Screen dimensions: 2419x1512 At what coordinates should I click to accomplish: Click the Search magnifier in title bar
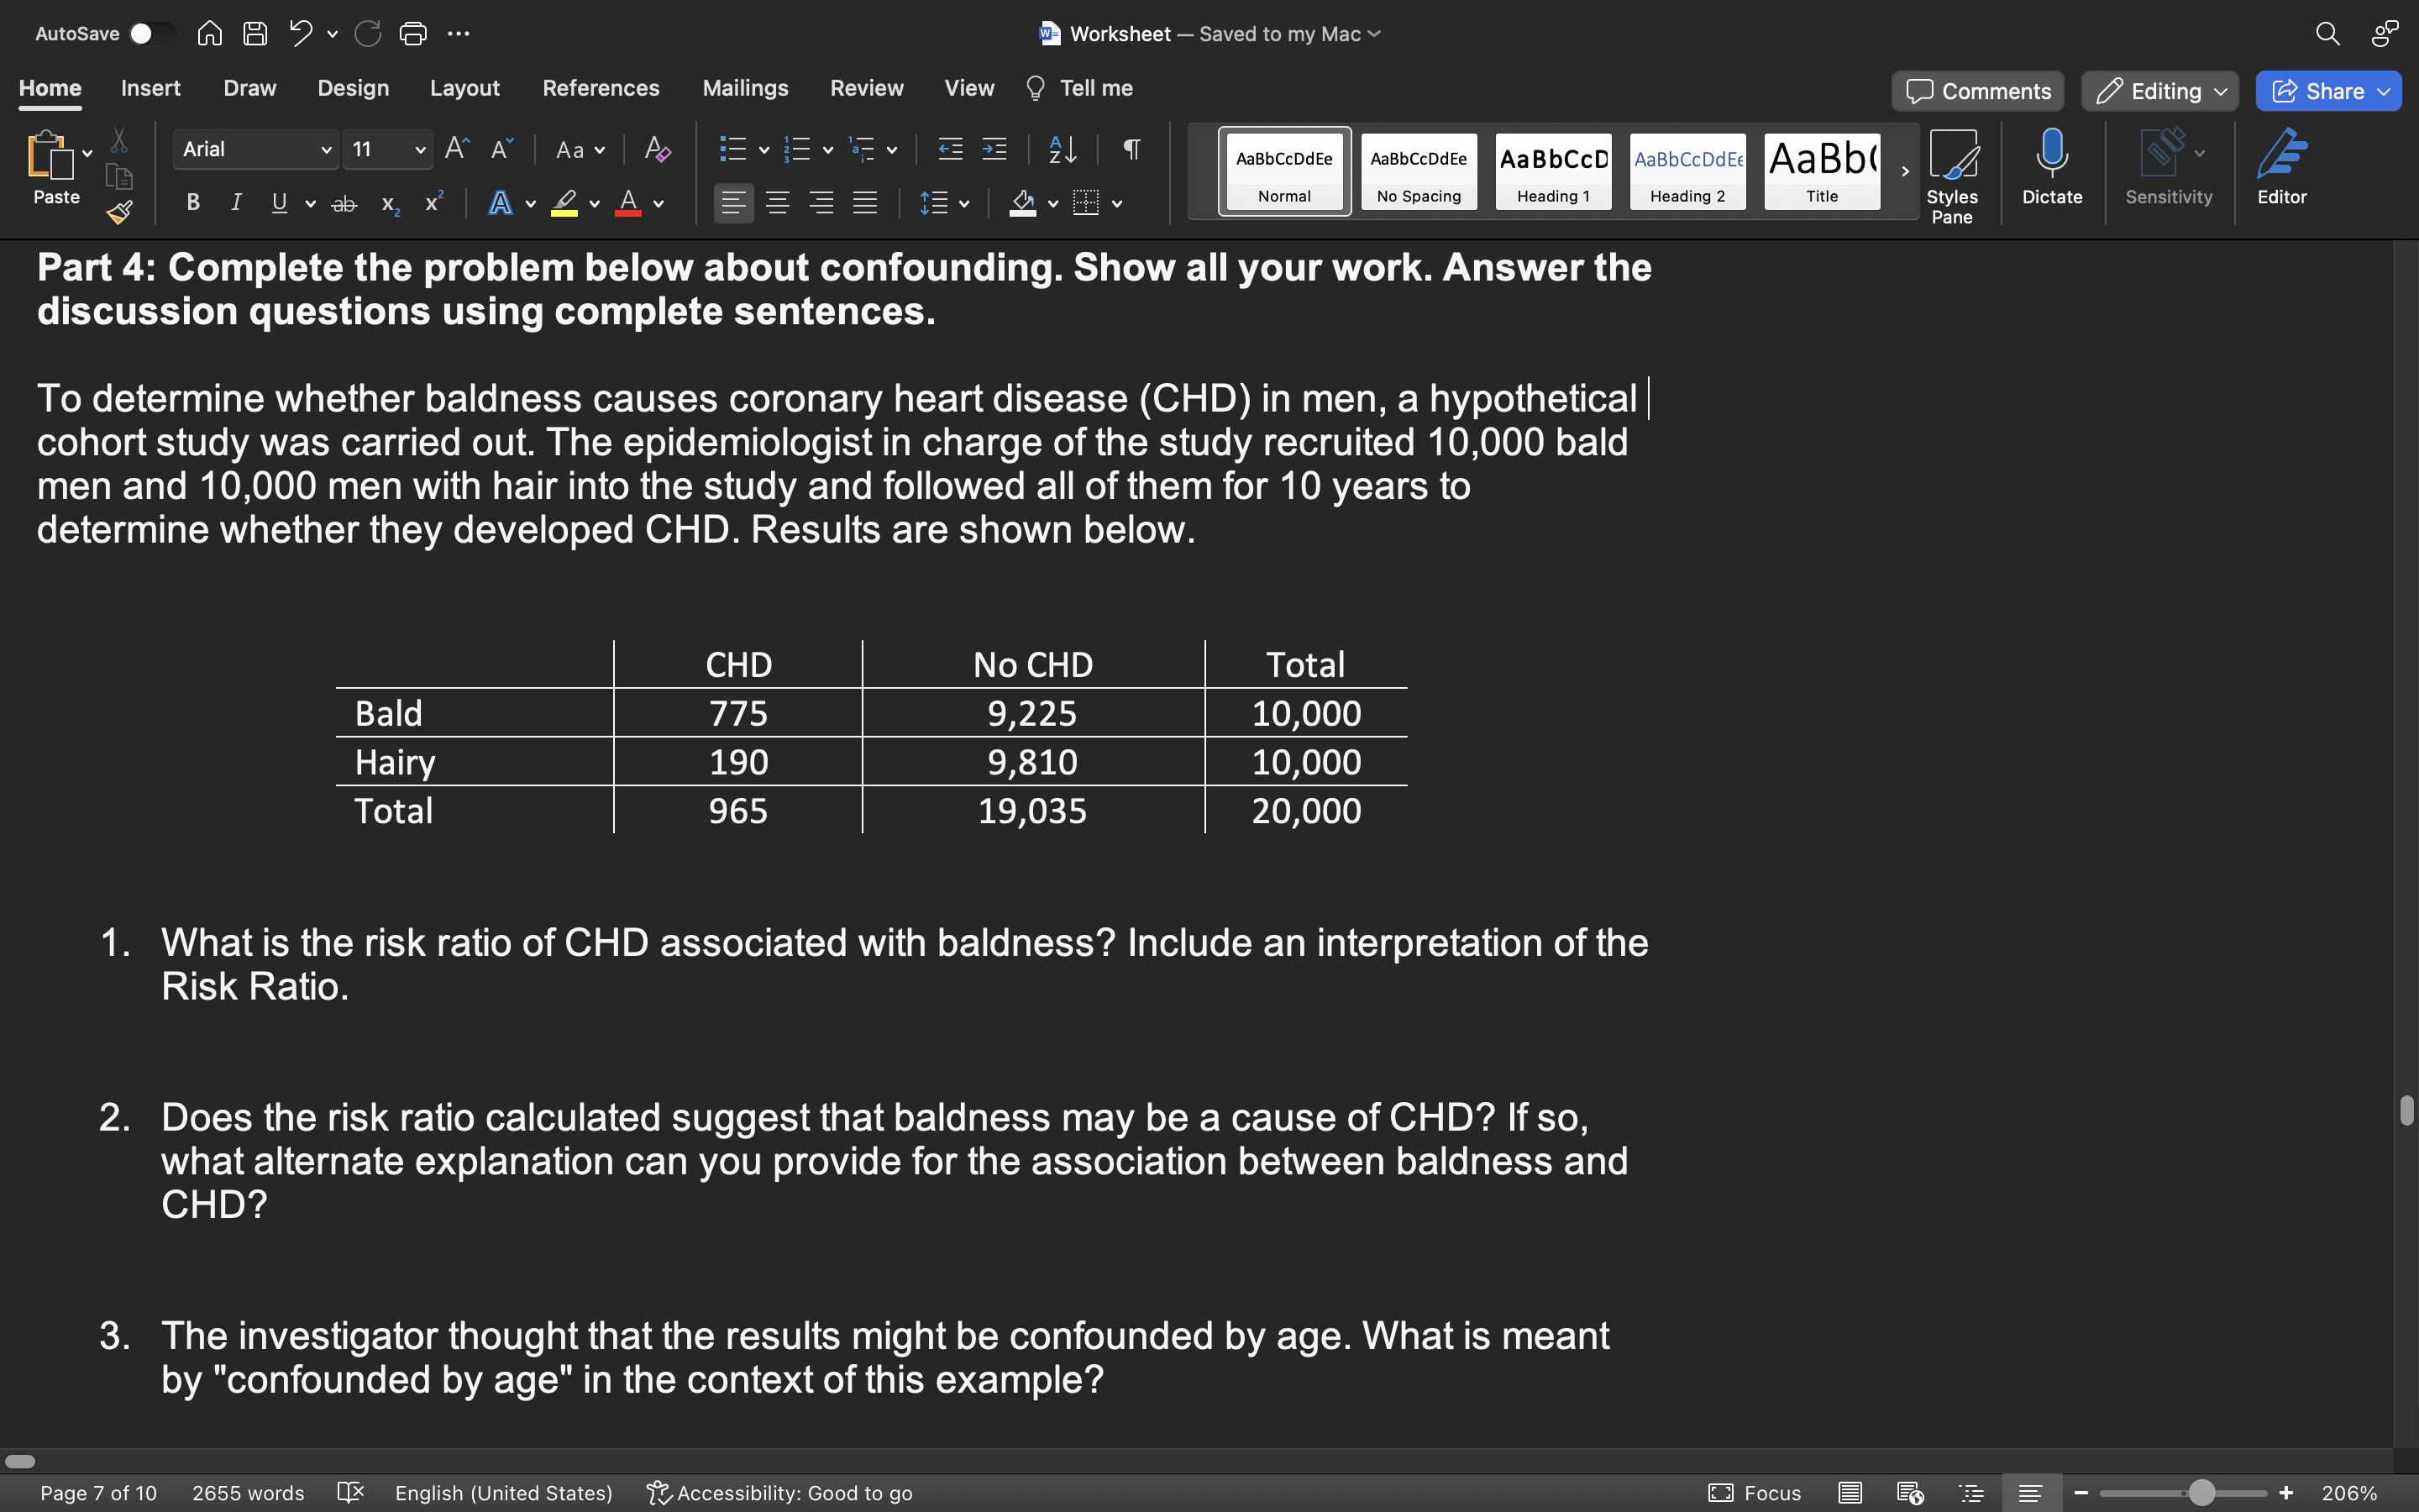[x=2328, y=33]
